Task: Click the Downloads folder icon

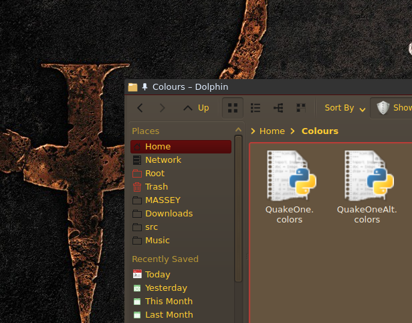Action: pos(137,214)
